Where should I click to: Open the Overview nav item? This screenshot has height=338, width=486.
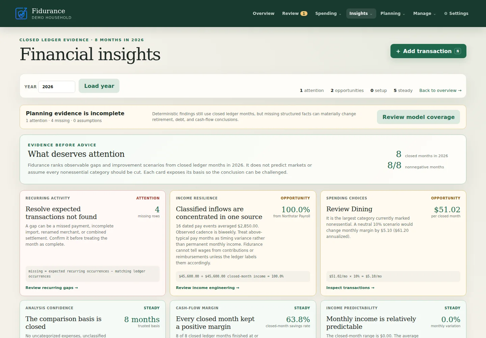264,14
